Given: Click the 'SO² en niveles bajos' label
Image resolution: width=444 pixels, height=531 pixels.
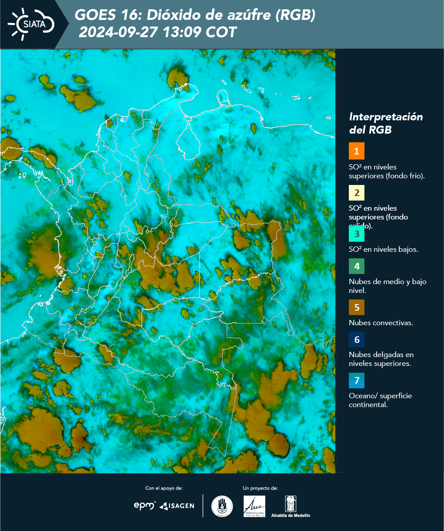Looking at the screenshot, I should (x=383, y=249).
